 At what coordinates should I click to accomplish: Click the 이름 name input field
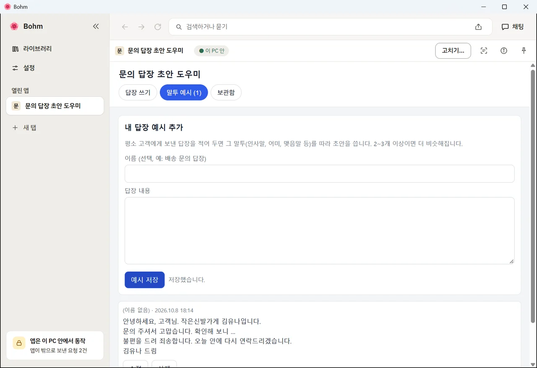tap(320, 174)
